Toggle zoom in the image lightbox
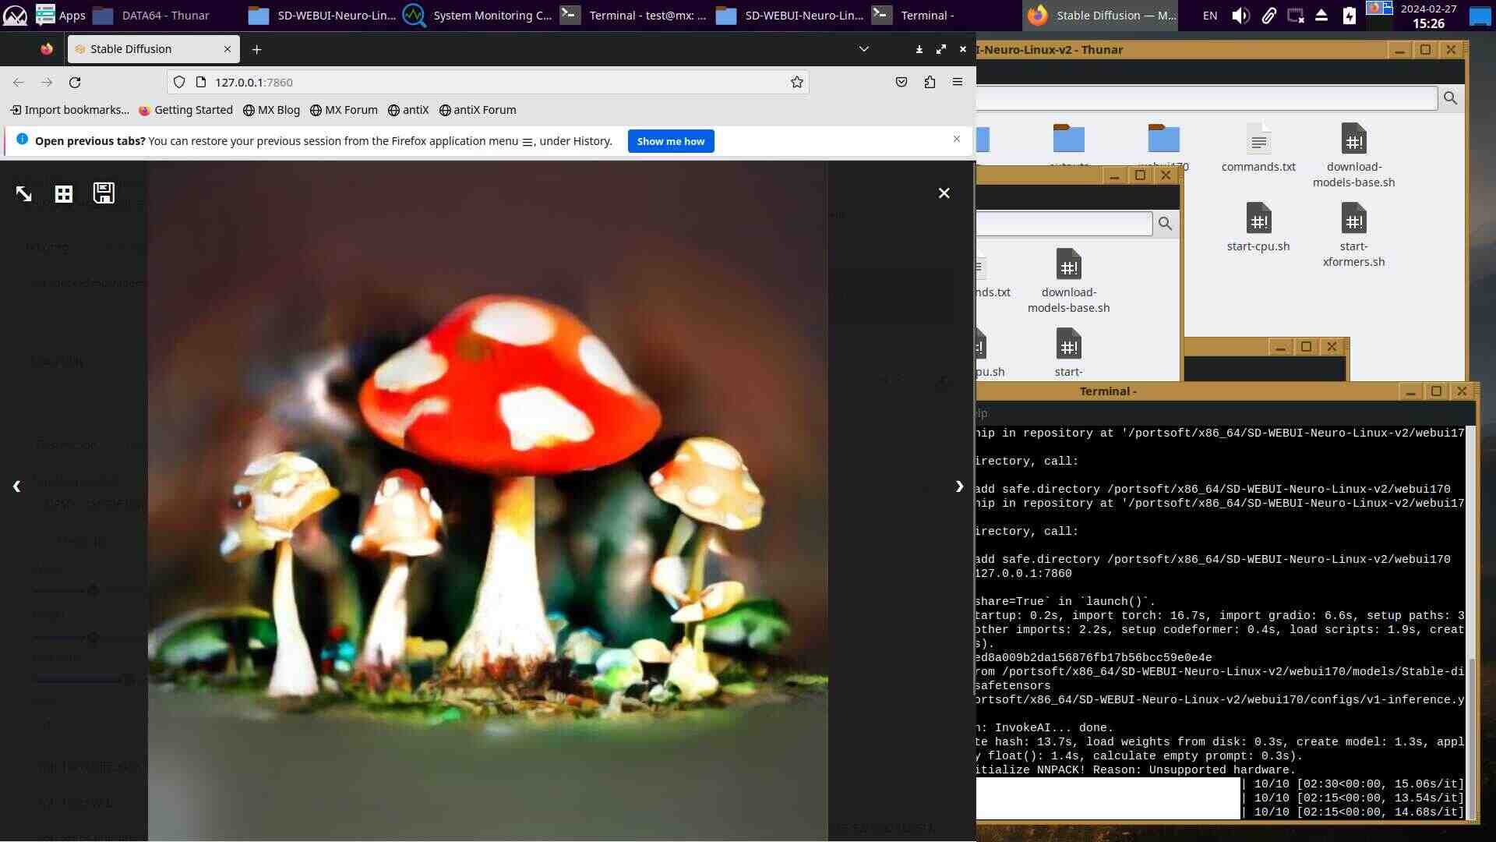 (x=23, y=193)
